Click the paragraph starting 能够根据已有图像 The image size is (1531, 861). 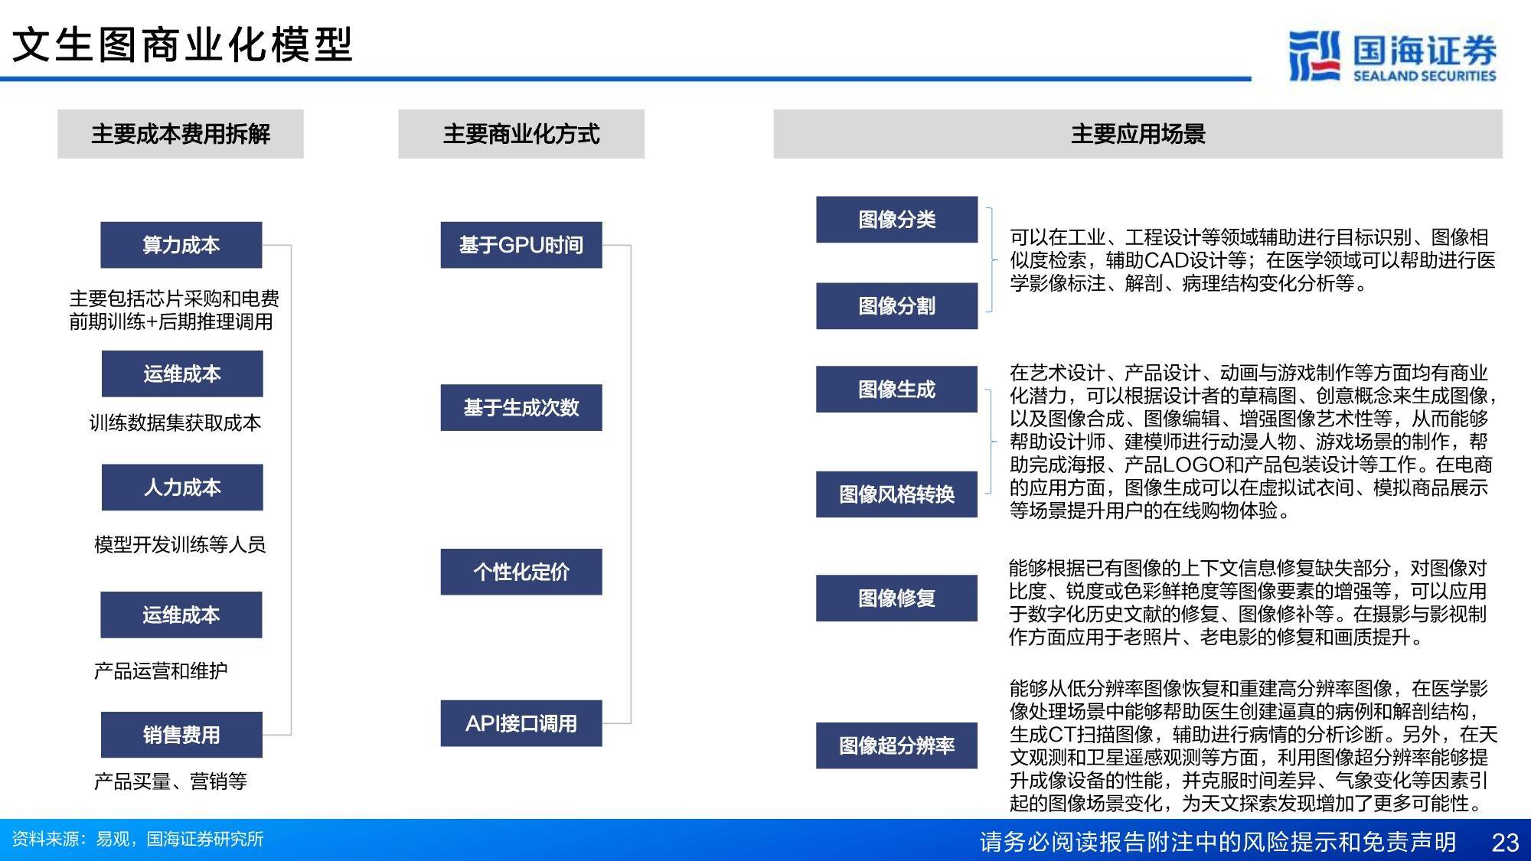(1248, 602)
